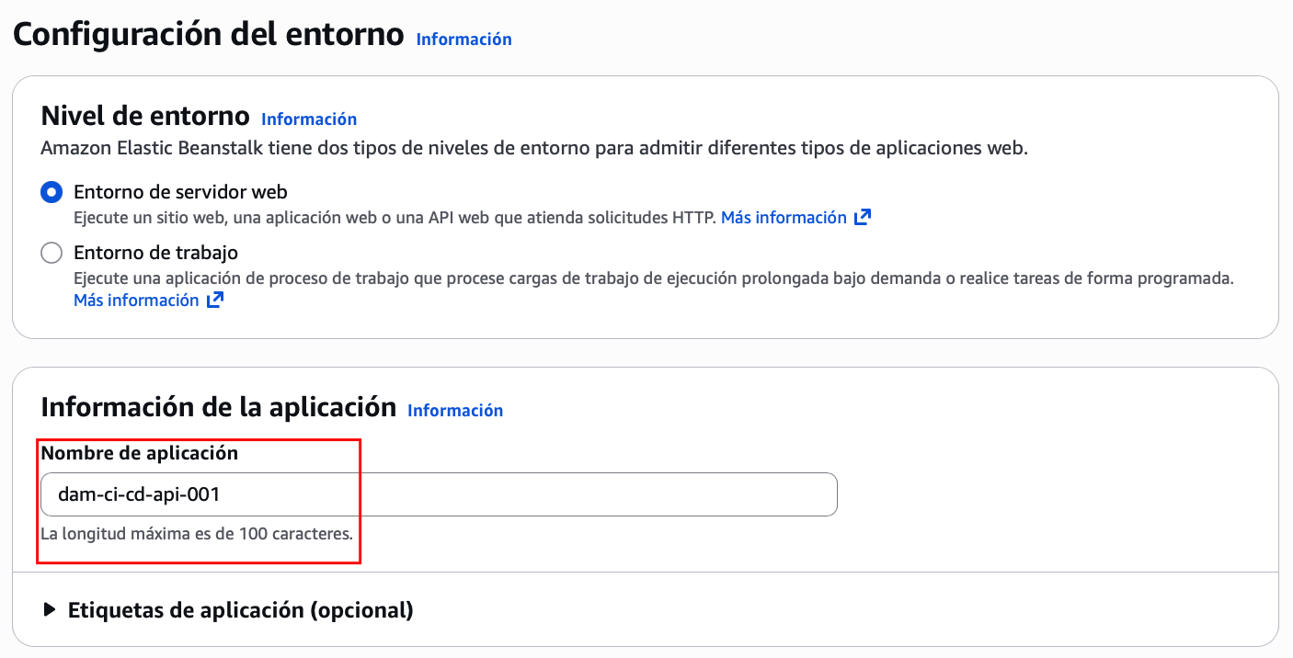
Task: Click the 'Etiquetas de aplicación (opcional)' header text
Action: [240, 610]
